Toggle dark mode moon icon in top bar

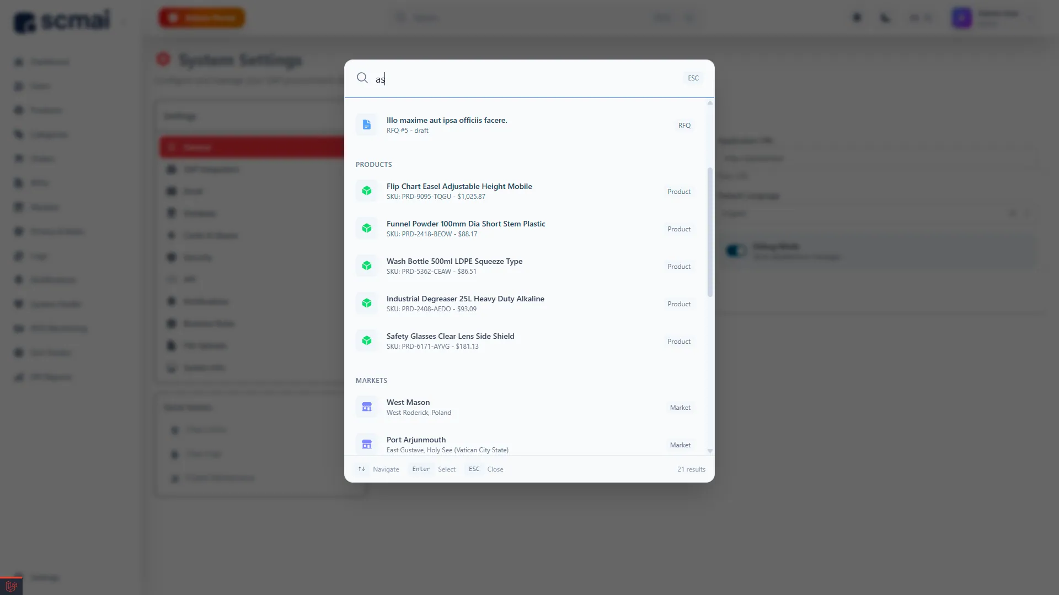tap(885, 18)
